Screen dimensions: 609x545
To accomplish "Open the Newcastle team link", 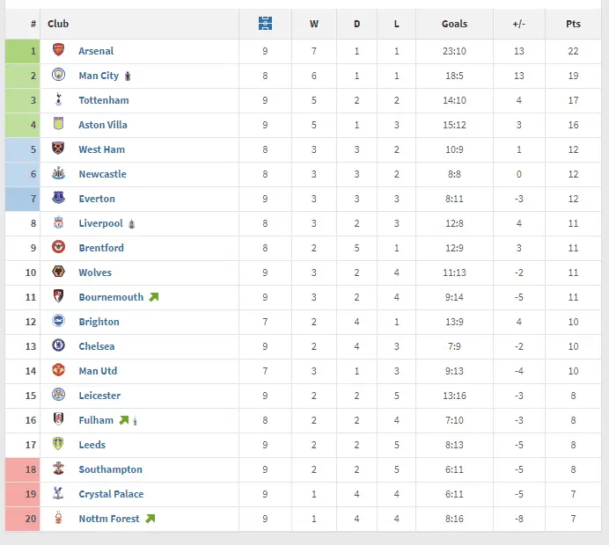I will coord(102,174).
